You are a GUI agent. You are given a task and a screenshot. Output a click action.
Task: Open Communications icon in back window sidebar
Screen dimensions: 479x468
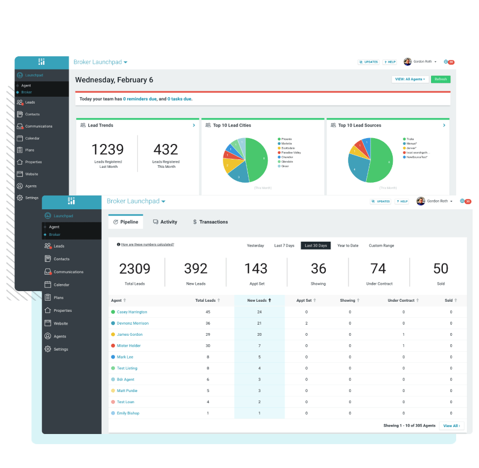click(20, 126)
